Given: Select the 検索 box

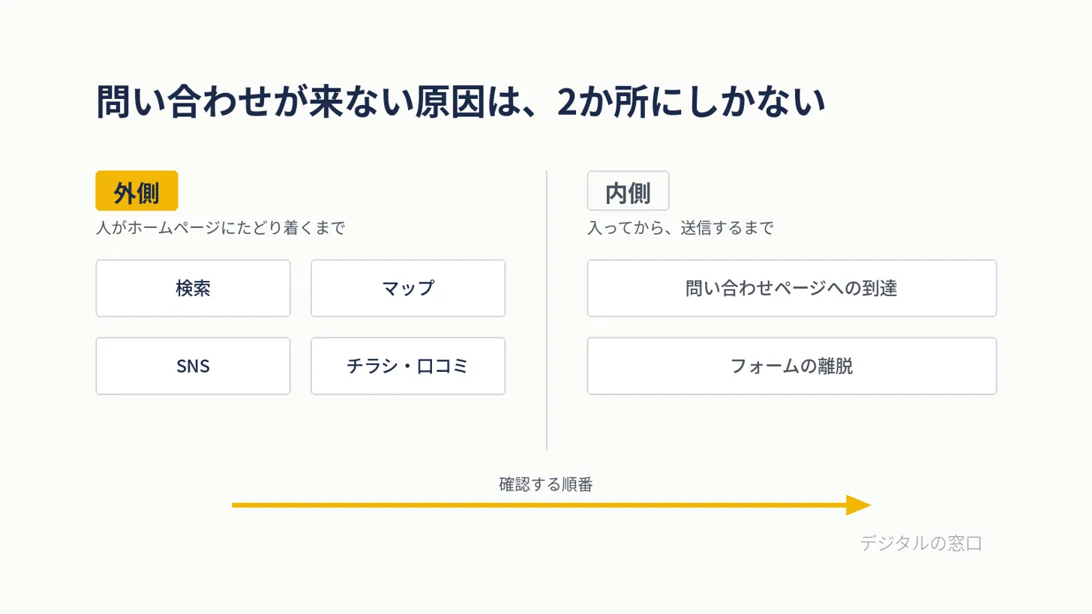Looking at the screenshot, I should click(193, 288).
